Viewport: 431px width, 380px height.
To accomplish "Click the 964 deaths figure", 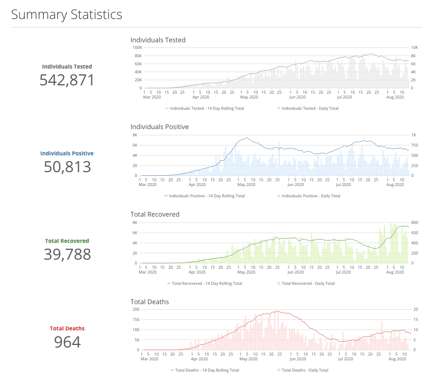I will coord(67,342).
